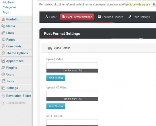Click Add Media under Upload Video
Viewport: 156px width, 126px height.
pos(56,78)
